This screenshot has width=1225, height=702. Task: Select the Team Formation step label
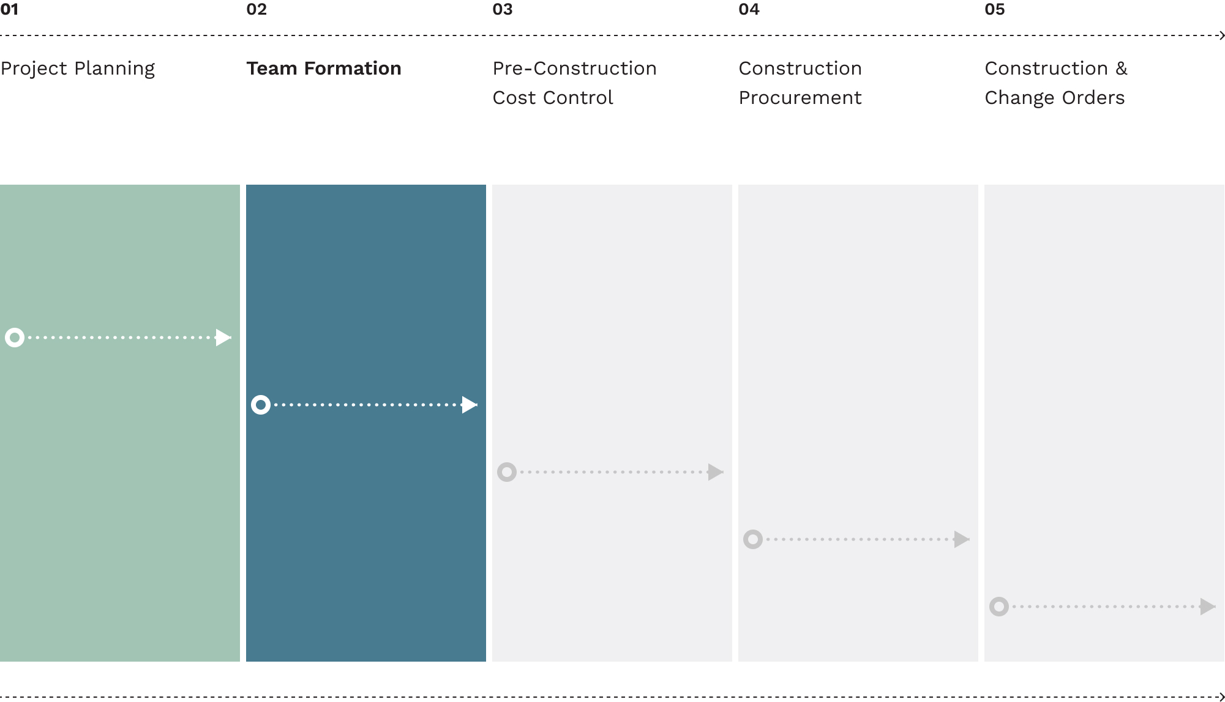click(324, 68)
